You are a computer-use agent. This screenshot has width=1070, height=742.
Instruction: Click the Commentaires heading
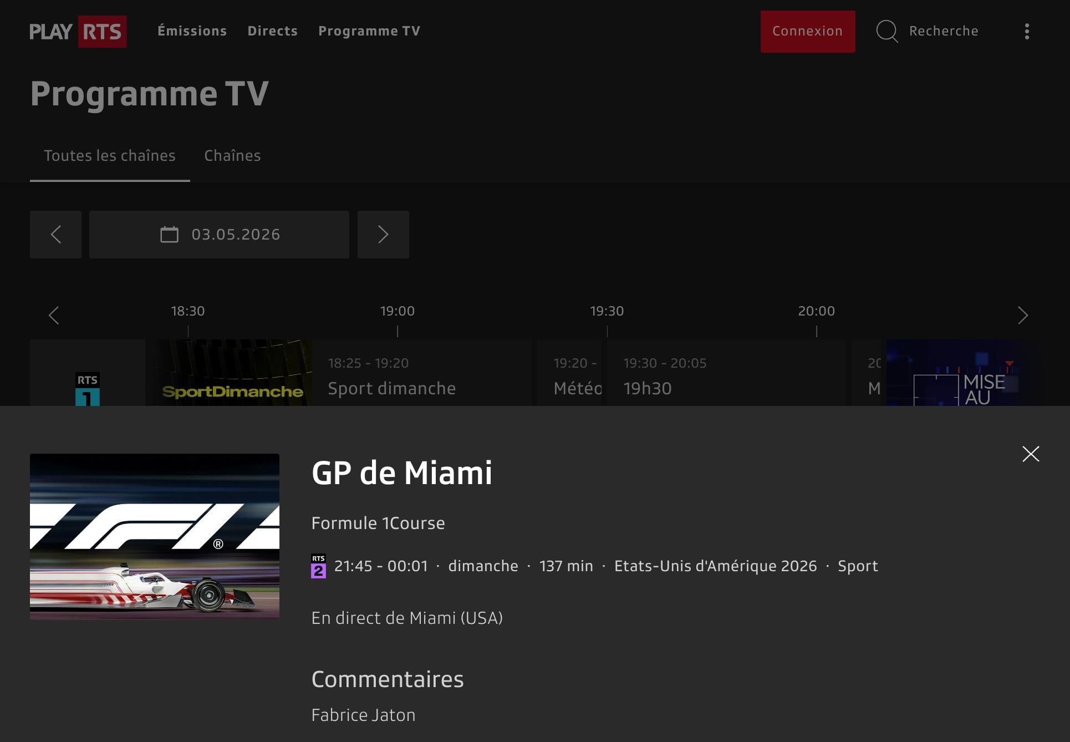[388, 679]
